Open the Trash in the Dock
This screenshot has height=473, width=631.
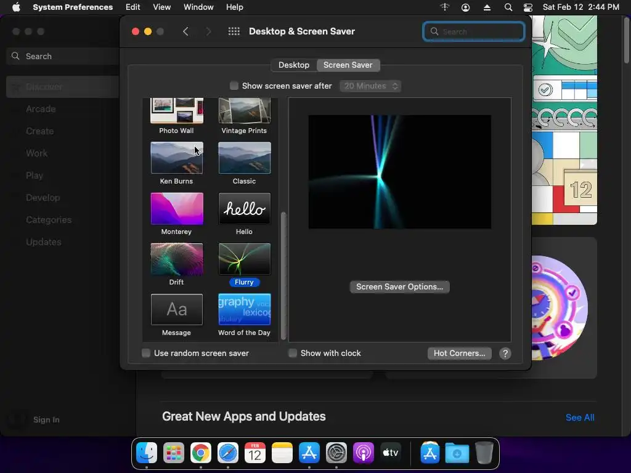(x=484, y=453)
